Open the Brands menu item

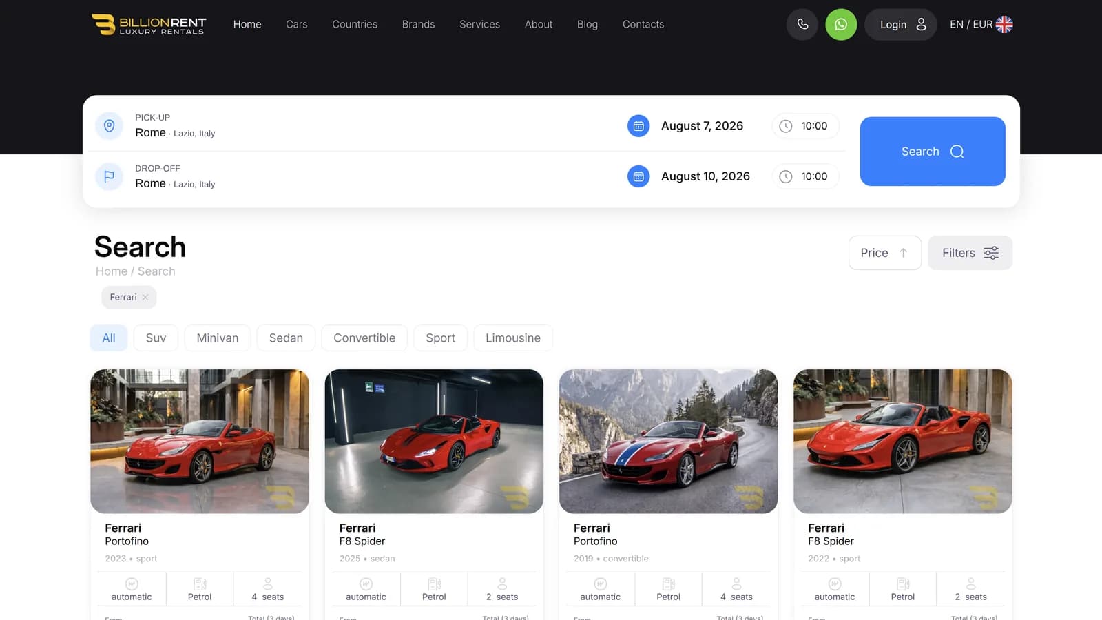(418, 24)
